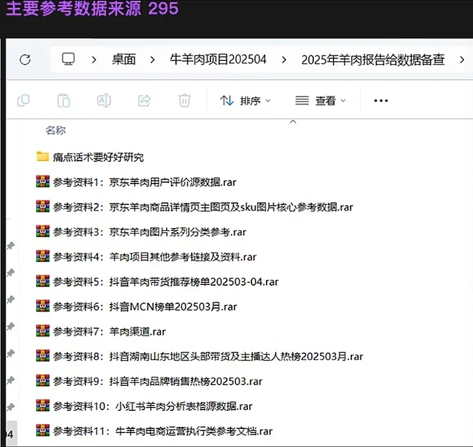
Task: Open the 排序 sort dropdown
Action: (x=245, y=101)
